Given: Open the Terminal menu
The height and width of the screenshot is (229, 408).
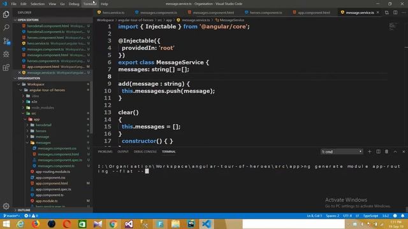Looking at the screenshot, I should coord(90,4).
